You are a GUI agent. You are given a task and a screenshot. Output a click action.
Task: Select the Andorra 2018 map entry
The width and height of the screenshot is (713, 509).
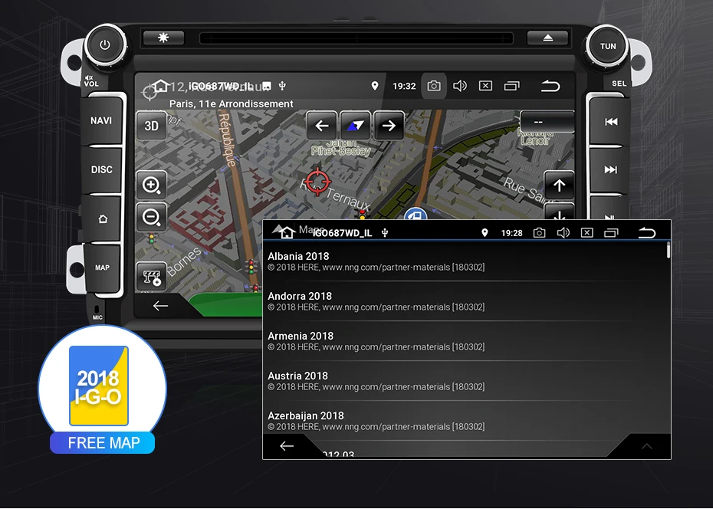click(x=465, y=301)
